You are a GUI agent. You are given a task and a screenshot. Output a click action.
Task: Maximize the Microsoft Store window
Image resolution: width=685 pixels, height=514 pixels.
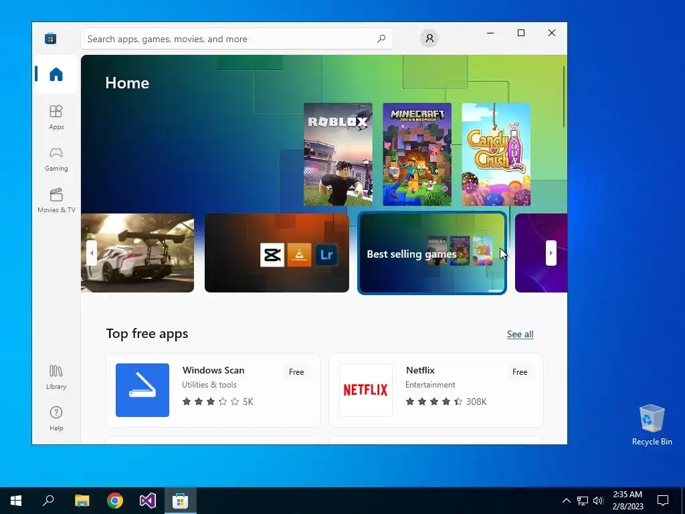click(x=520, y=33)
